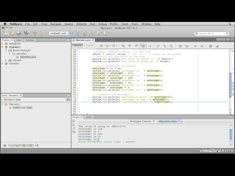Close the Operators.java editor tab
Image resolution: width=235 pixels, height=176 pixels.
[93, 40]
